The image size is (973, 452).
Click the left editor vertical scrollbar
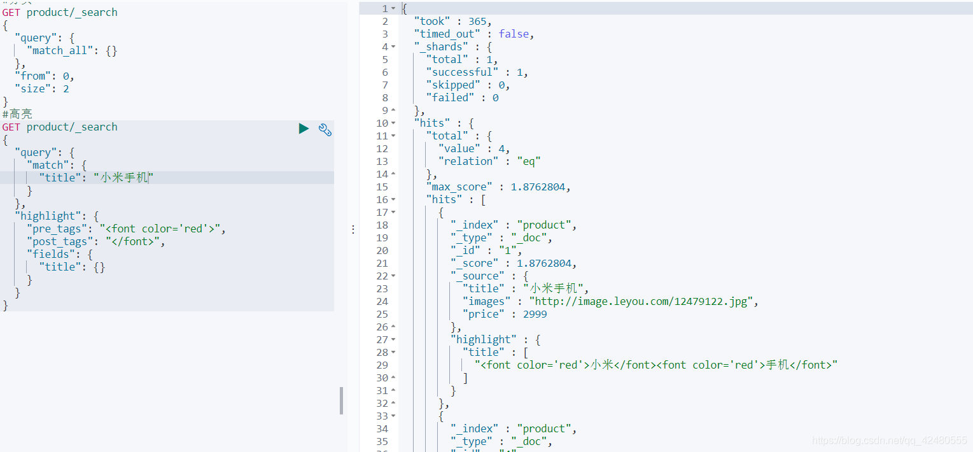pyautogui.click(x=342, y=400)
